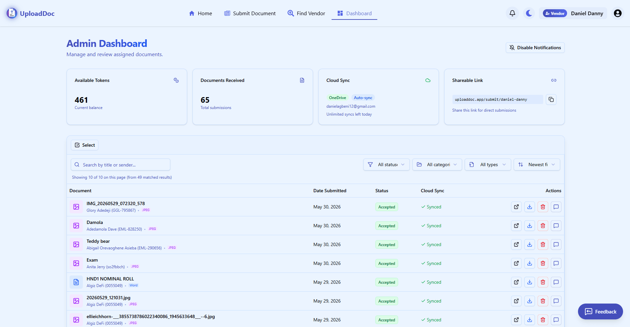The height and width of the screenshot is (327, 630).
Task: Comment on IMG_20260529_072320_578 document
Action: click(556, 207)
